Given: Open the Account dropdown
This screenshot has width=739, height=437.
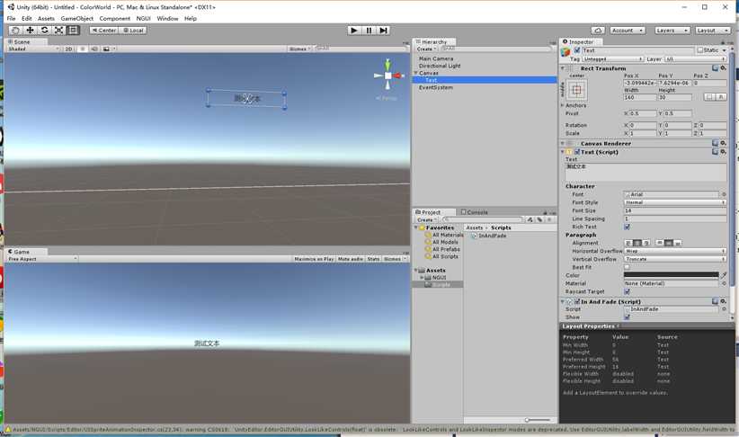Looking at the screenshot, I should pyautogui.click(x=628, y=31).
